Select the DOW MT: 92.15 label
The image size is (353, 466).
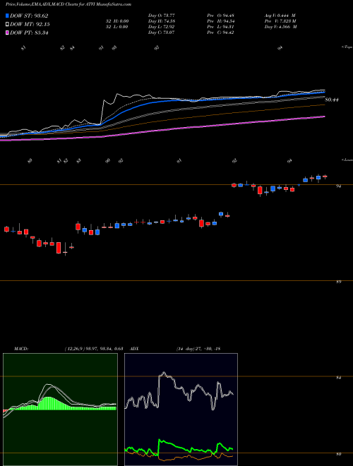coord(30,24)
